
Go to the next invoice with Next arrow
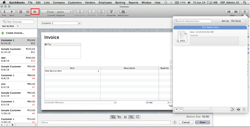12,12
